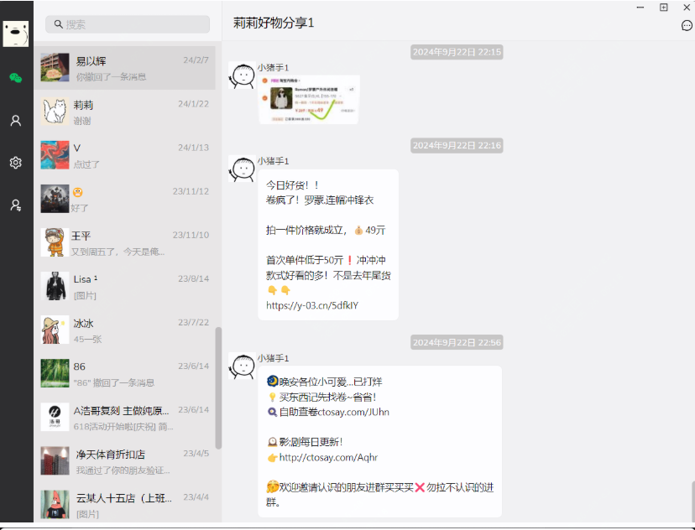Click the switch-account person icon in sidebar
Screen dimensions: 695x530
coord(15,205)
